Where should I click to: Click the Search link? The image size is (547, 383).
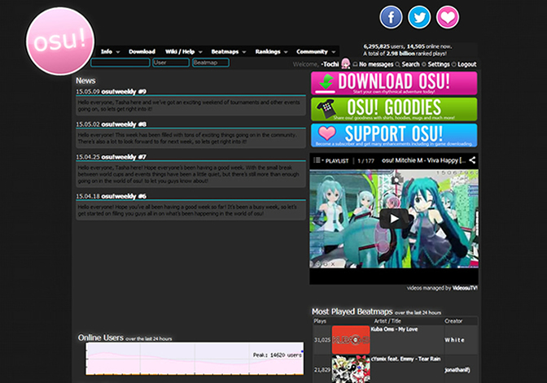point(410,64)
